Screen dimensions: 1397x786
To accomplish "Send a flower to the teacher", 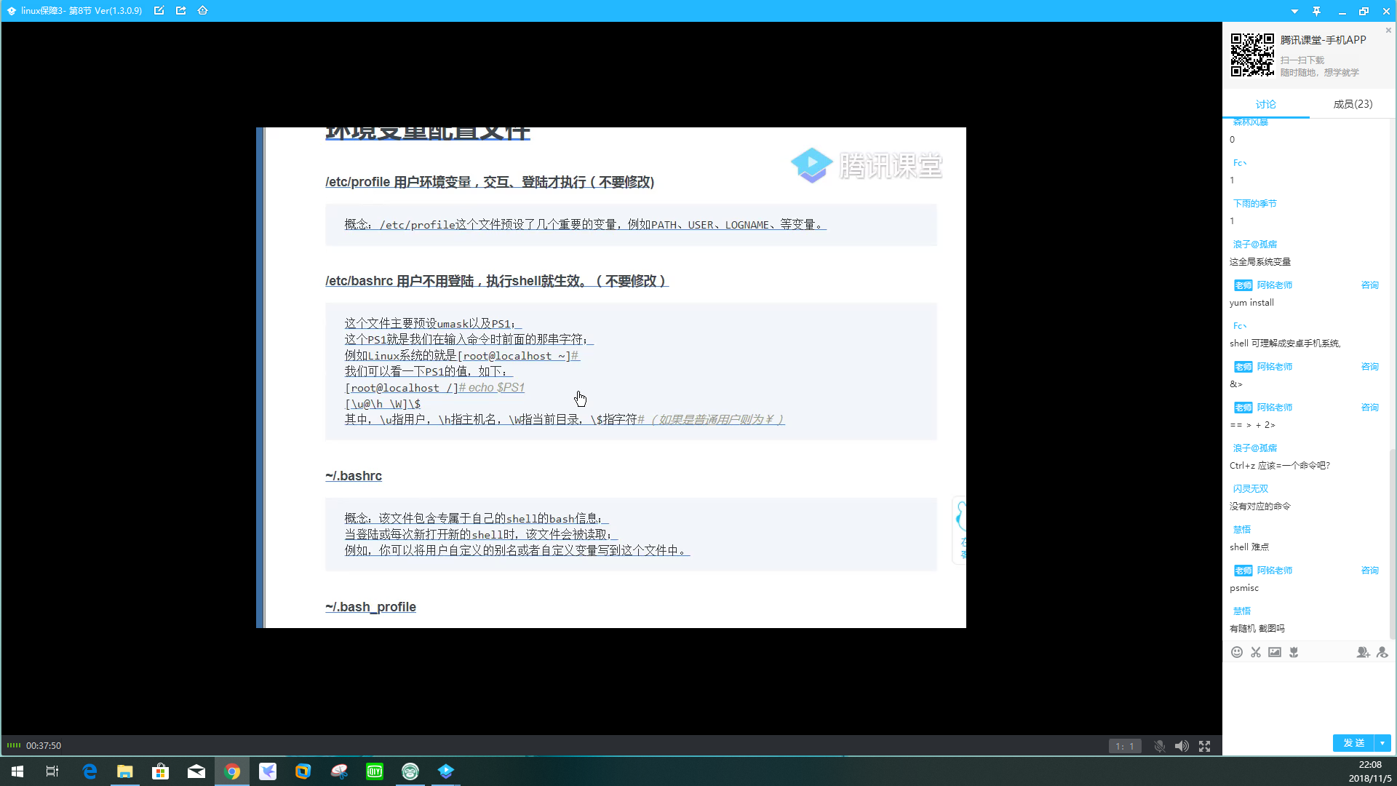I will [1294, 652].
